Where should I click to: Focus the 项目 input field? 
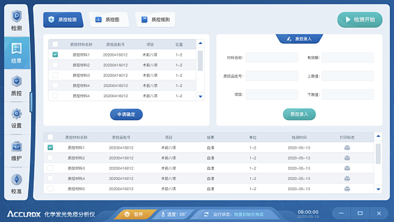pos(272,95)
